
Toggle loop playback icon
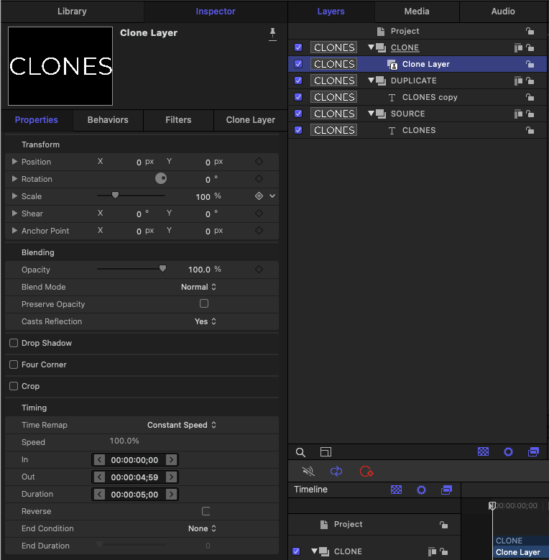[x=336, y=472]
